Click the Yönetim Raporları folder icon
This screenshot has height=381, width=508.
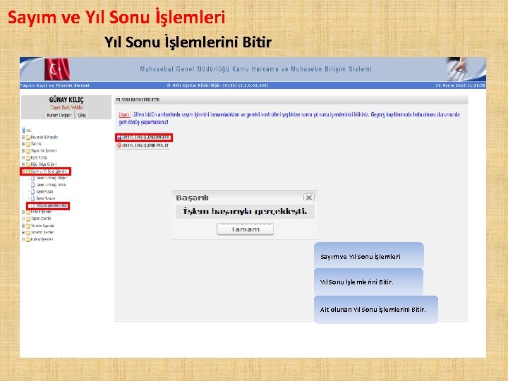[x=28, y=226]
